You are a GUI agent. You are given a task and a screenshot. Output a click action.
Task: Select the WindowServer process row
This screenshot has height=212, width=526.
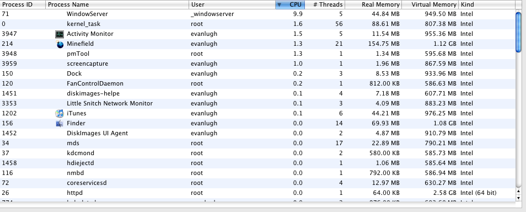coord(257,14)
